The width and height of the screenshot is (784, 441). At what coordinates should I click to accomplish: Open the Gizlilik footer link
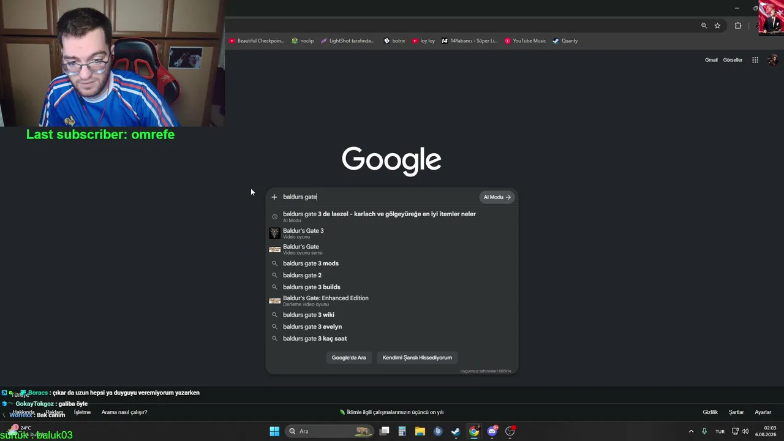coord(710,412)
